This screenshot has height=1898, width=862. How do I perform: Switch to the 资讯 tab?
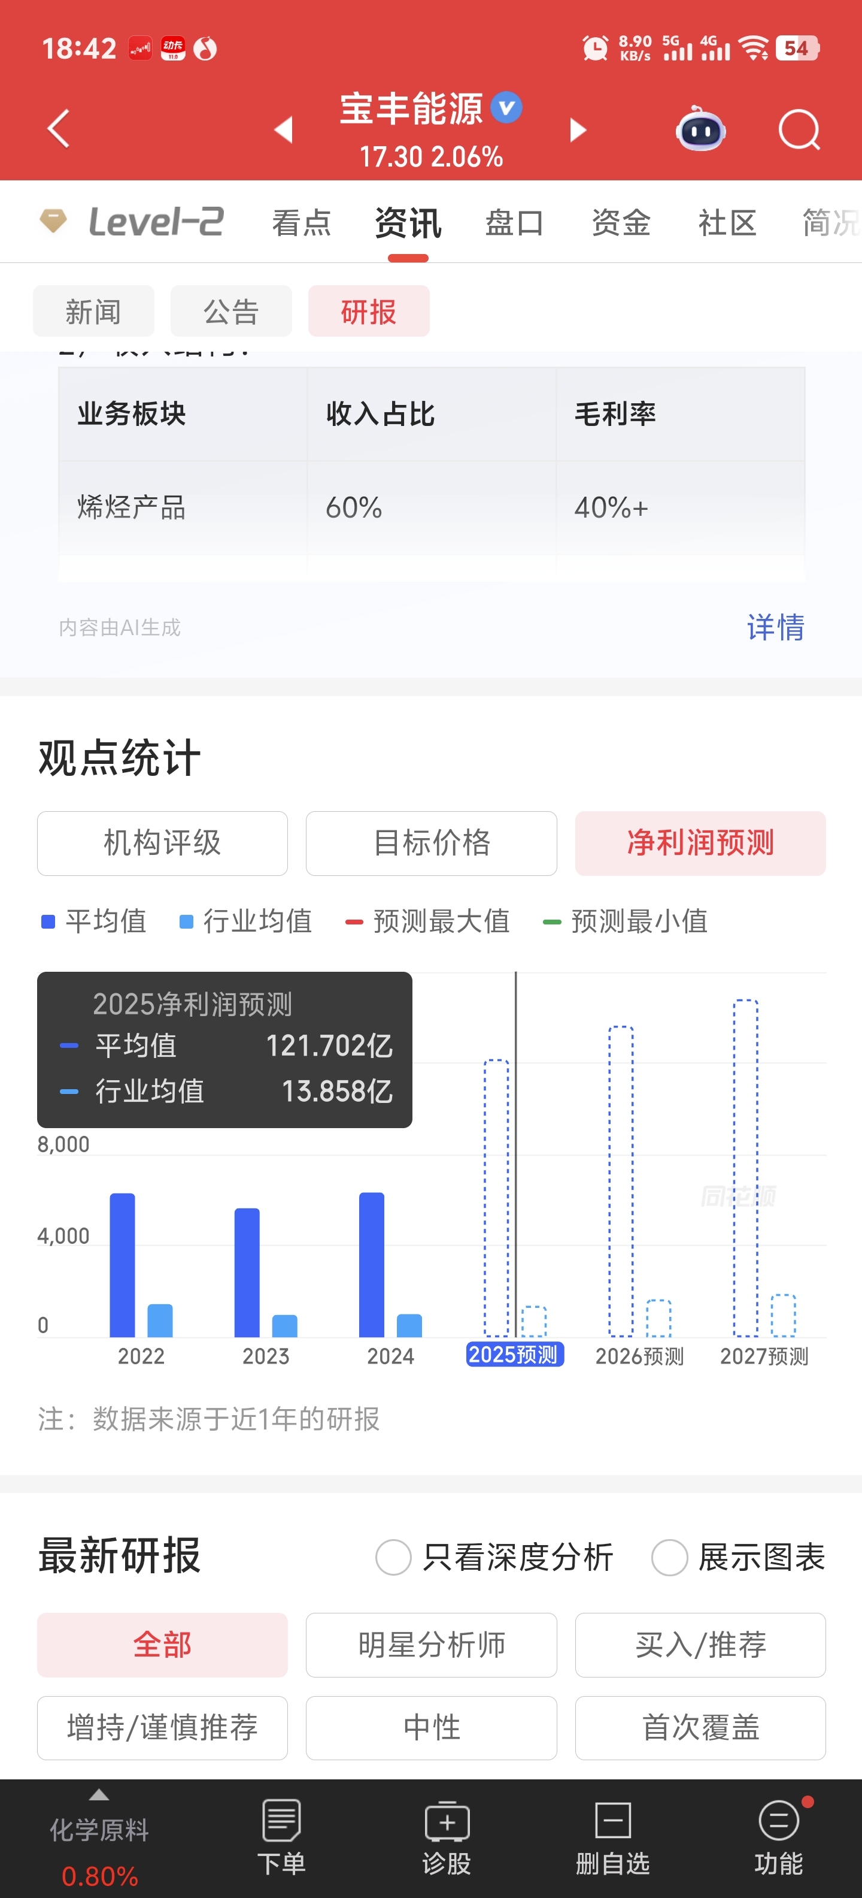tap(408, 222)
